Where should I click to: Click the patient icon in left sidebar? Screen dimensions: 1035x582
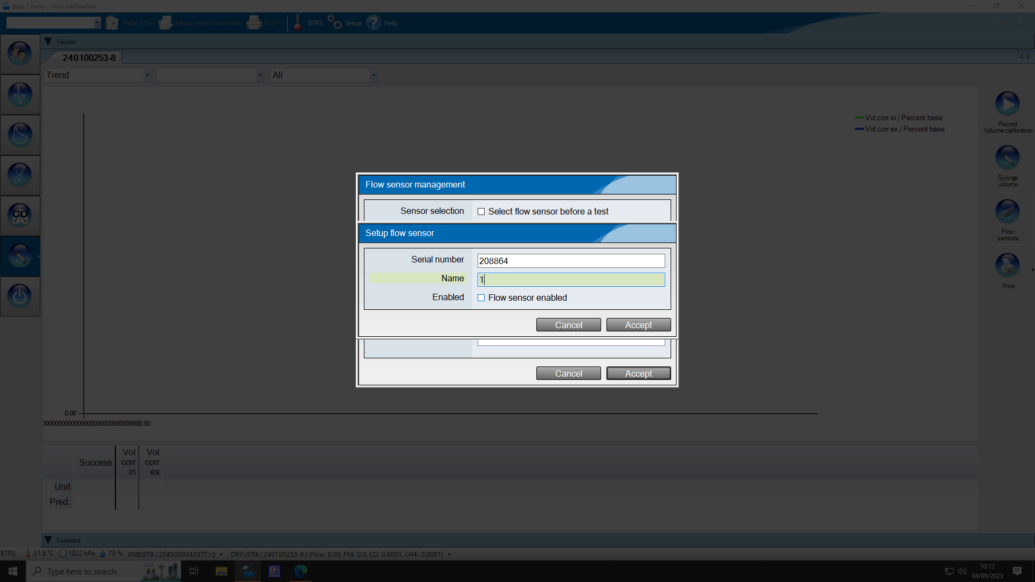tap(20, 54)
